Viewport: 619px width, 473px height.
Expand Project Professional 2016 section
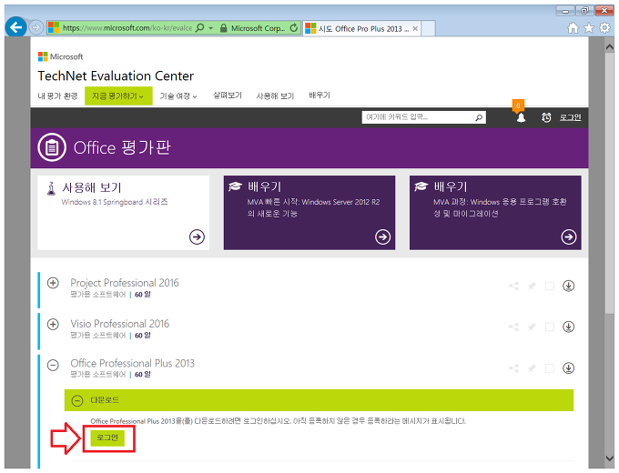(53, 283)
